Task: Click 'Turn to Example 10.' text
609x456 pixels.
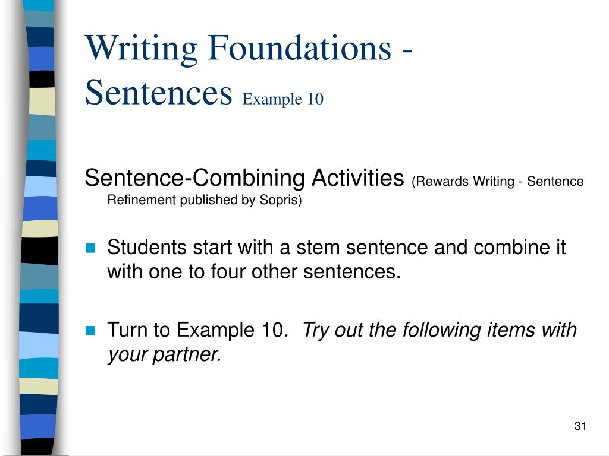Action: (x=197, y=330)
